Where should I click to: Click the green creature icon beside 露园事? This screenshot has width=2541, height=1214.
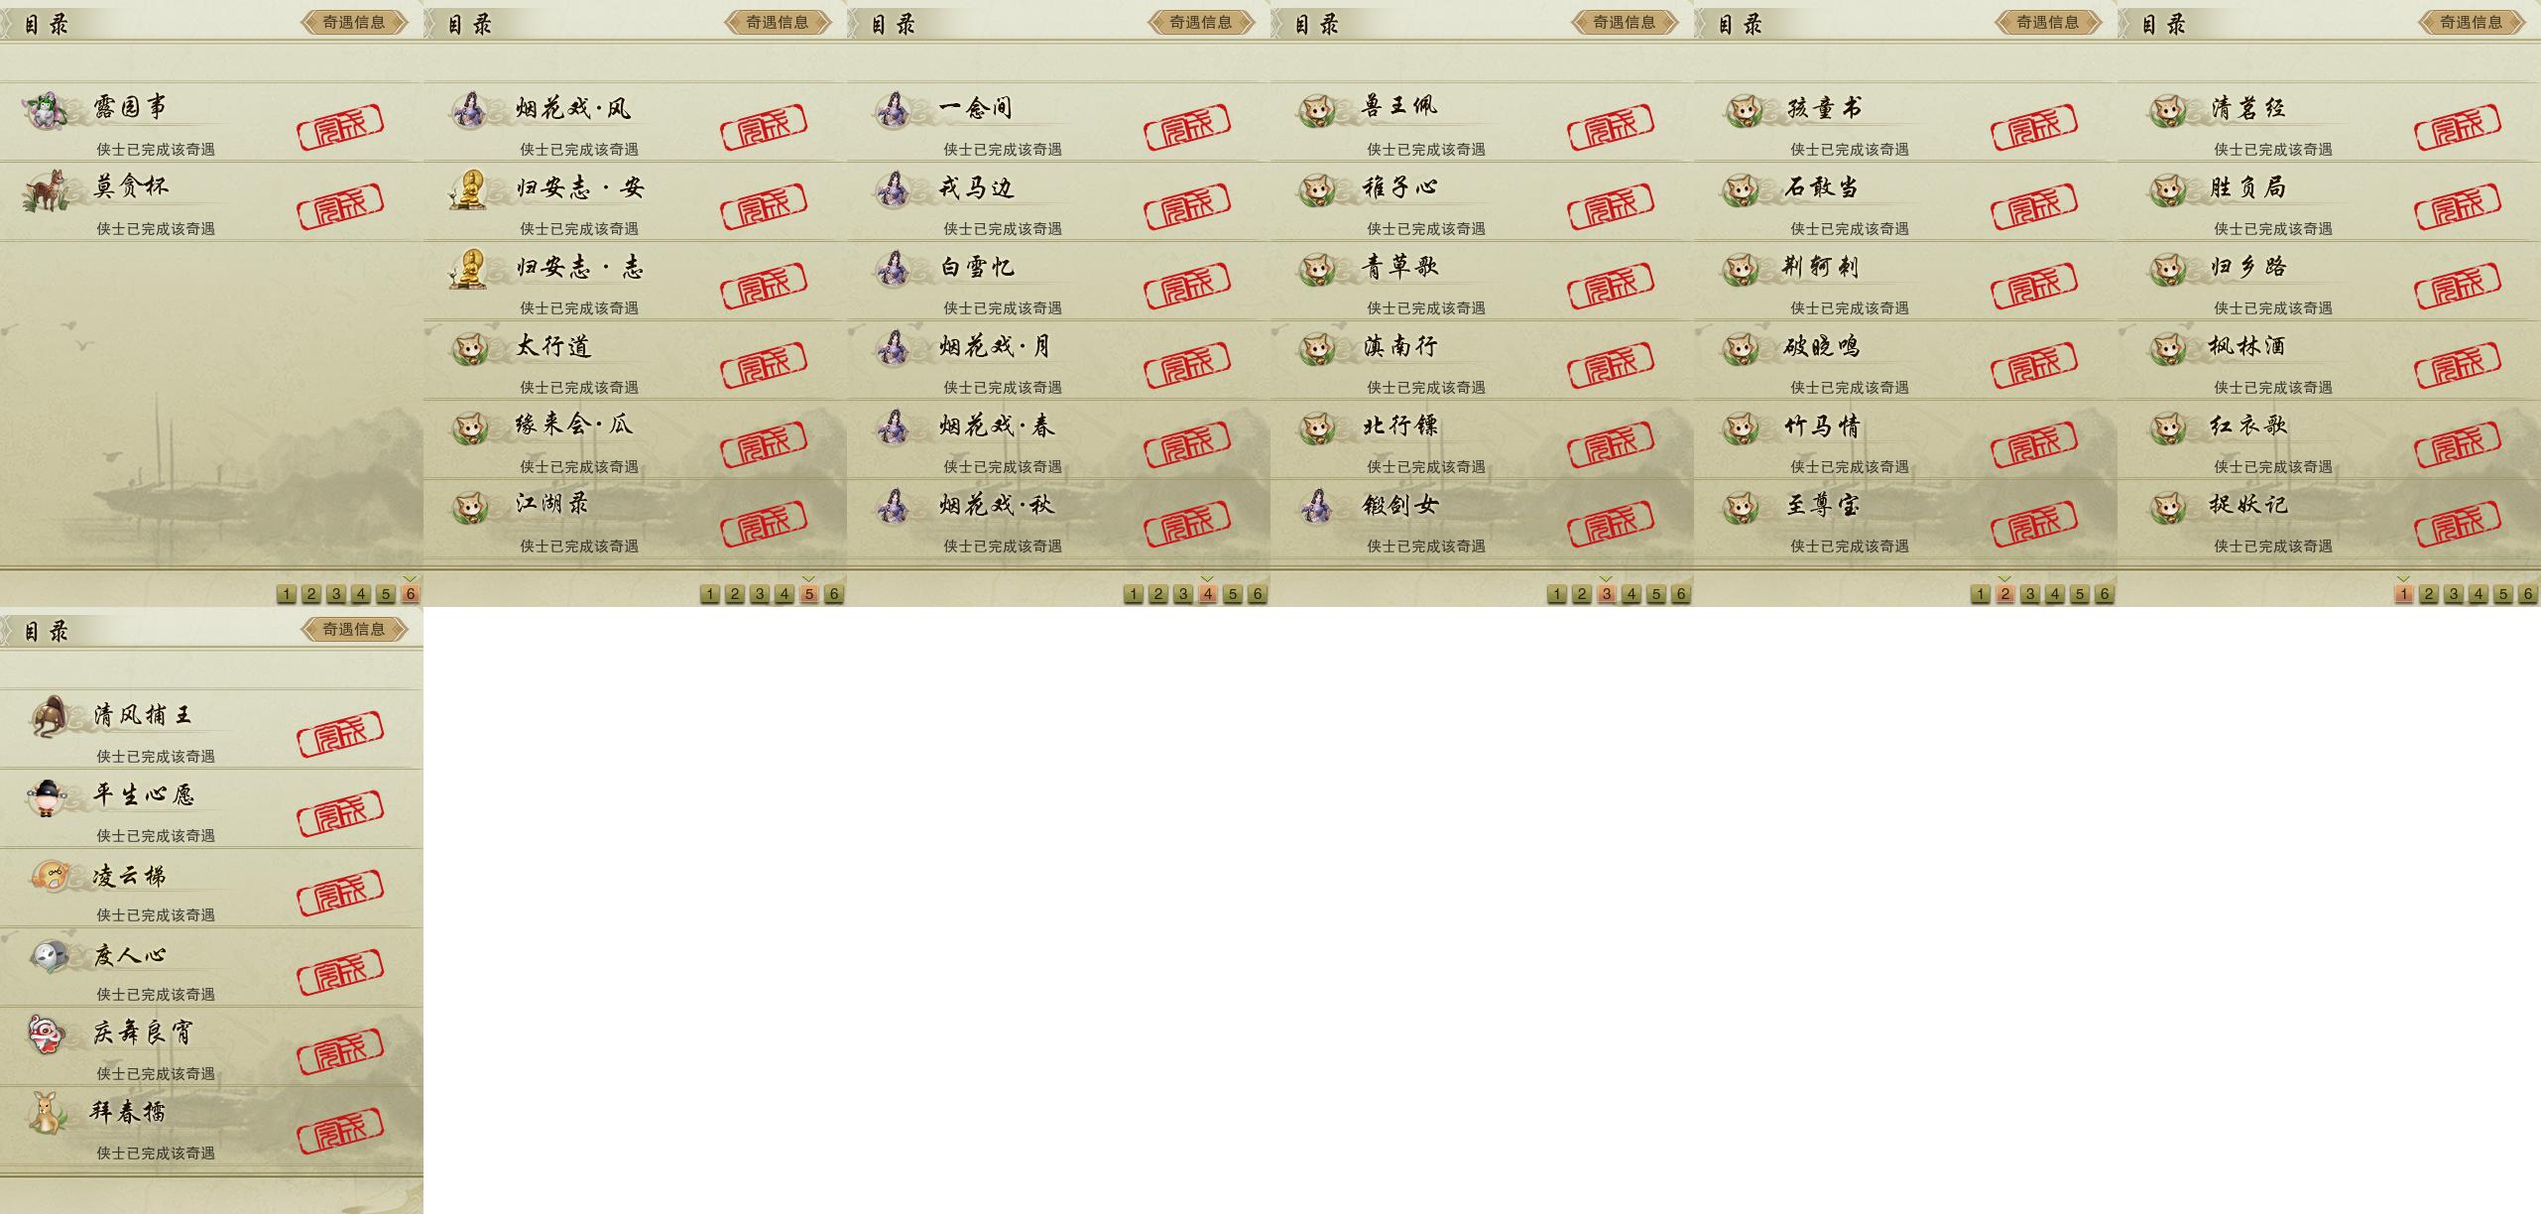point(46,110)
